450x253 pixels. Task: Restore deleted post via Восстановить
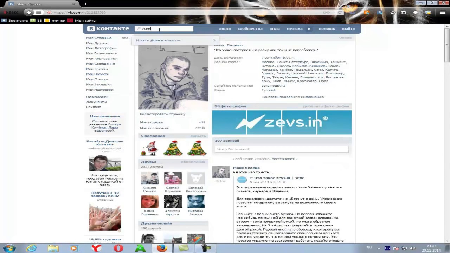284,159
